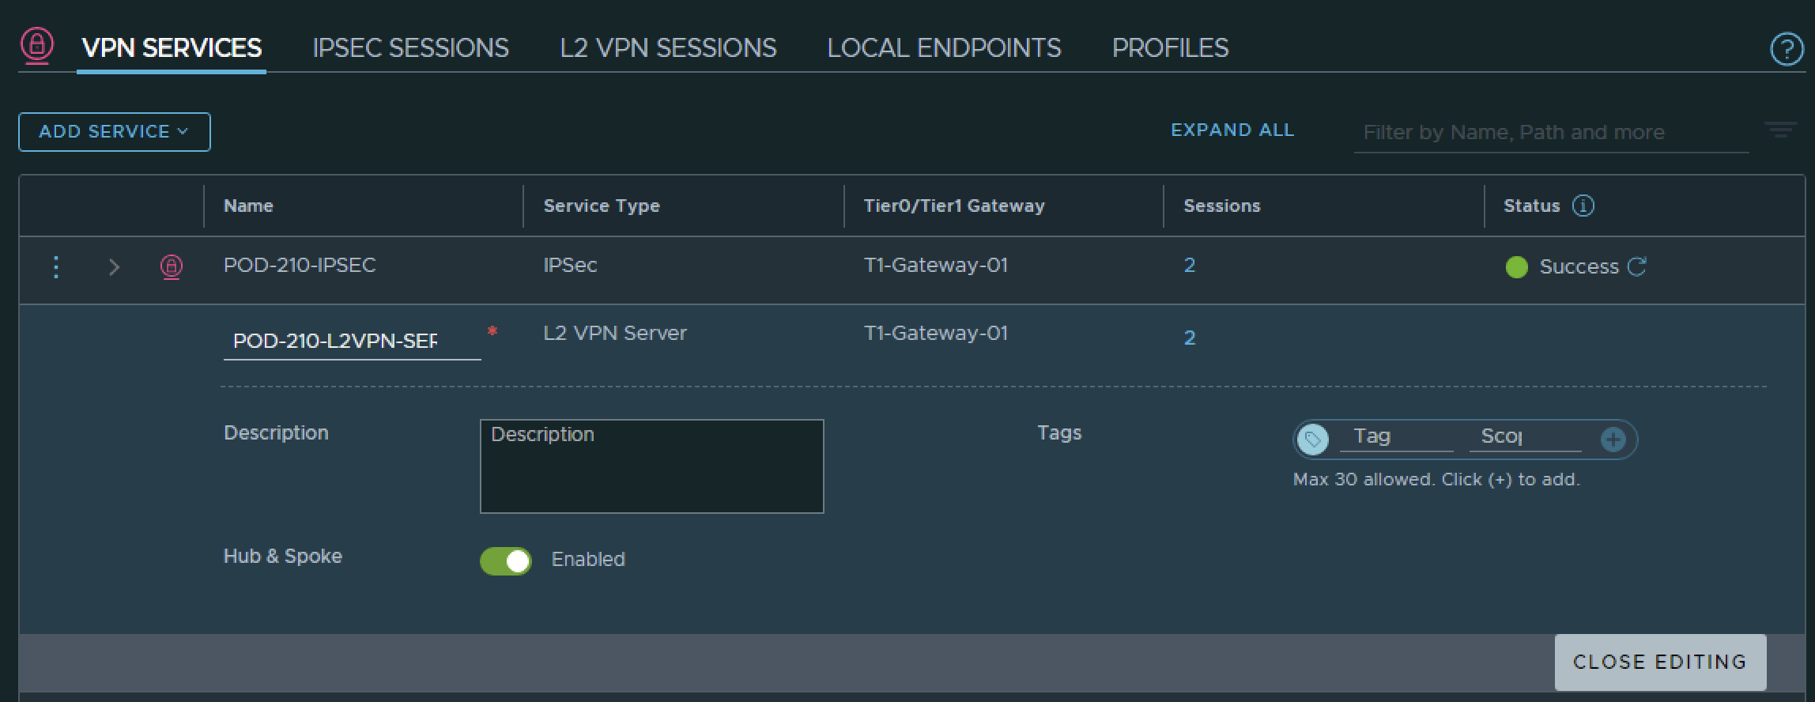
Task: Focus the Filter by Name search field
Action: point(1549,133)
